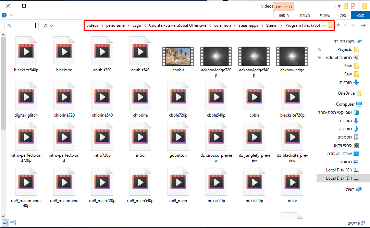Select the blacksite video file icon

64,51
